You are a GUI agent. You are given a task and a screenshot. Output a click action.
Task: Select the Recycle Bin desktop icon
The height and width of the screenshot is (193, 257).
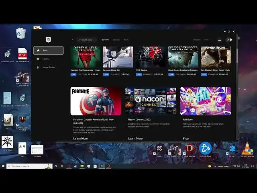[21, 33]
